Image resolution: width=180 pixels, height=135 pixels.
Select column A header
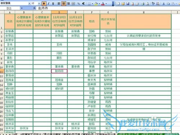(10, 12)
